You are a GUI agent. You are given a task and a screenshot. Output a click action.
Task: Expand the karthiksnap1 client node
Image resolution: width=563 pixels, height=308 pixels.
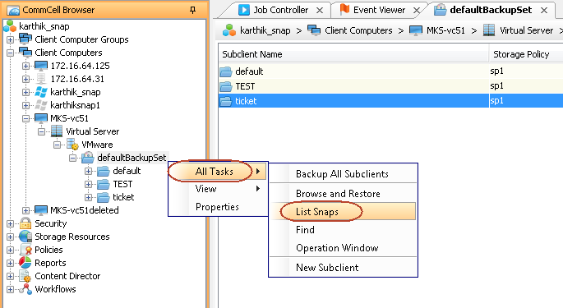25,105
